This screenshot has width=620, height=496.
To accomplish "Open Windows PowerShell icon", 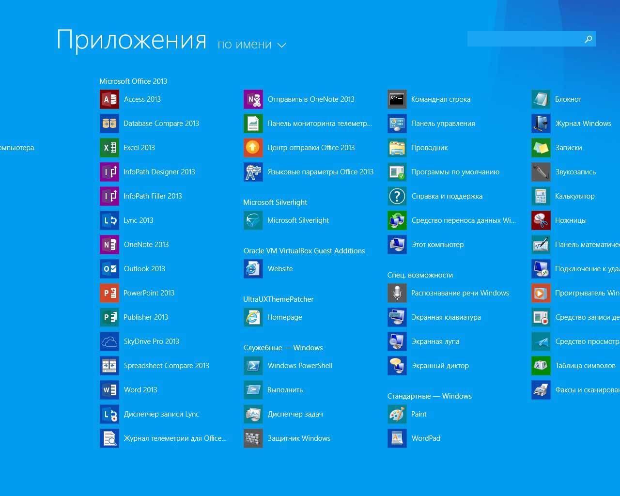I will [x=253, y=366].
